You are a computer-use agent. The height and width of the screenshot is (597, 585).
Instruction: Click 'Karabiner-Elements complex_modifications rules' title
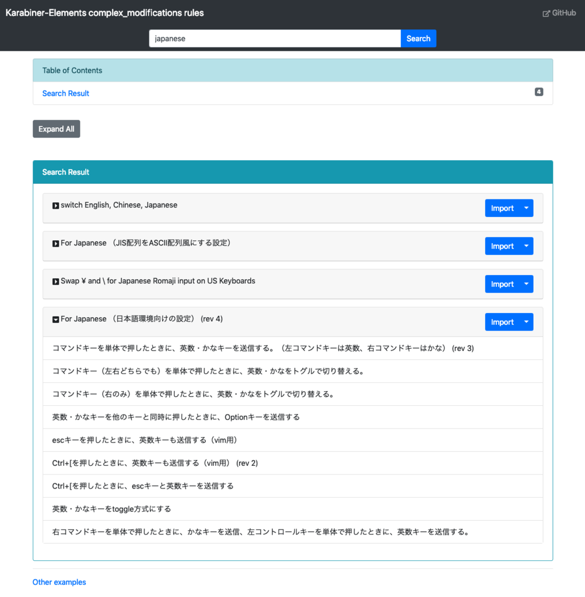(x=105, y=13)
